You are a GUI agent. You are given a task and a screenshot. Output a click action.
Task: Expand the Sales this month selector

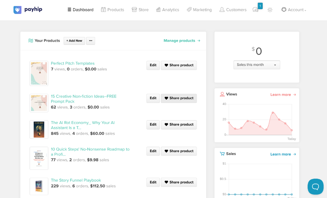pos(257,65)
